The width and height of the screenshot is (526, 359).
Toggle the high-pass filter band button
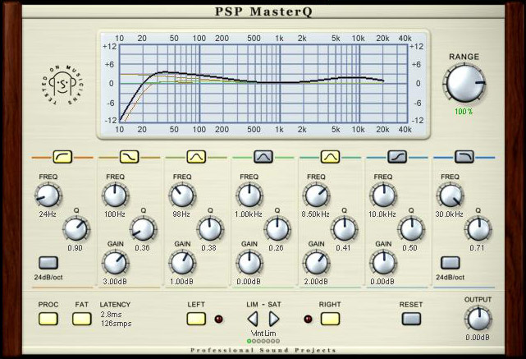click(x=62, y=157)
